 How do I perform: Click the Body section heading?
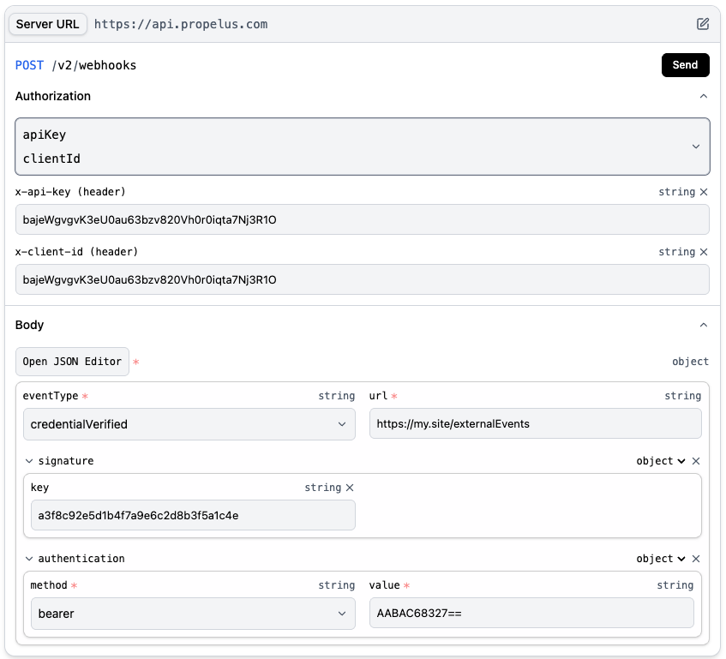tap(30, 325)
